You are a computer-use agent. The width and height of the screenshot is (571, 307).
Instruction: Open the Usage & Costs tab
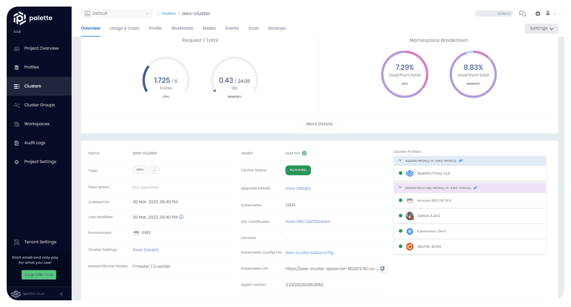[124, 28]
